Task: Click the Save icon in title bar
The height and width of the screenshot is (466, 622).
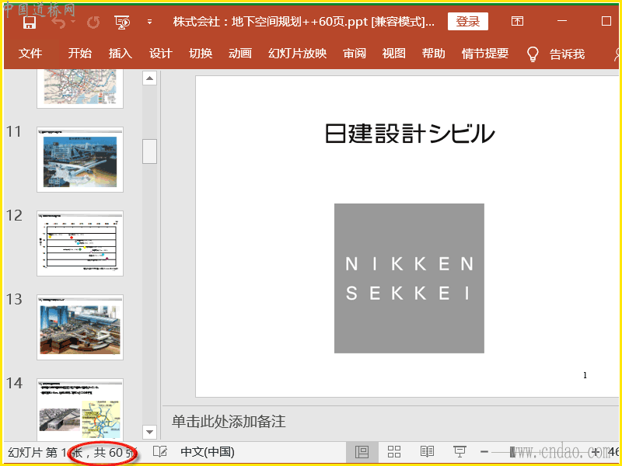Action: [30, 22]
